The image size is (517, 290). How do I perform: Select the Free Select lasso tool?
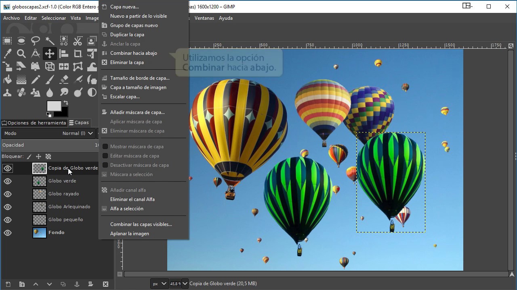(x=36, y=41)
